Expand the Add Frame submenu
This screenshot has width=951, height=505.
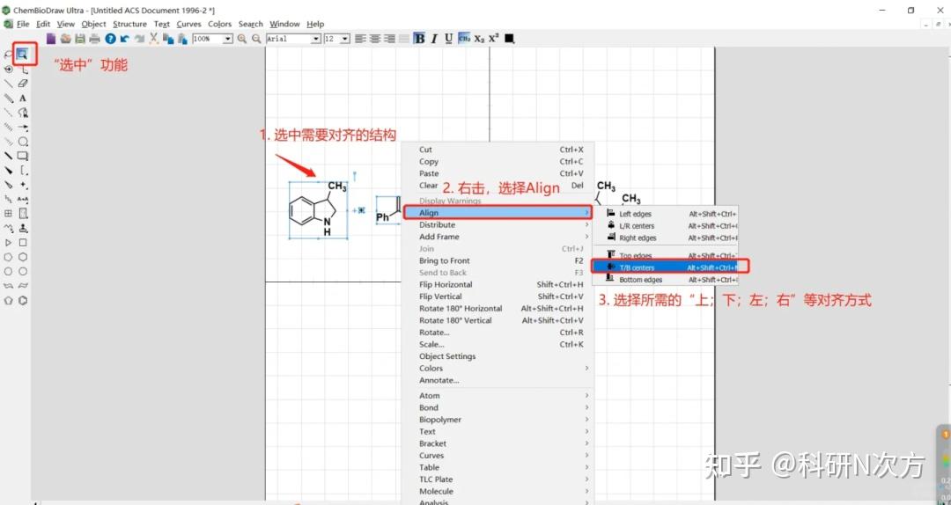(498, 237)
